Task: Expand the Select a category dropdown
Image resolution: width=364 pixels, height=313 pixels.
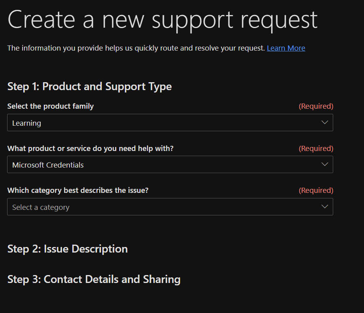Action: coord(170,207)
